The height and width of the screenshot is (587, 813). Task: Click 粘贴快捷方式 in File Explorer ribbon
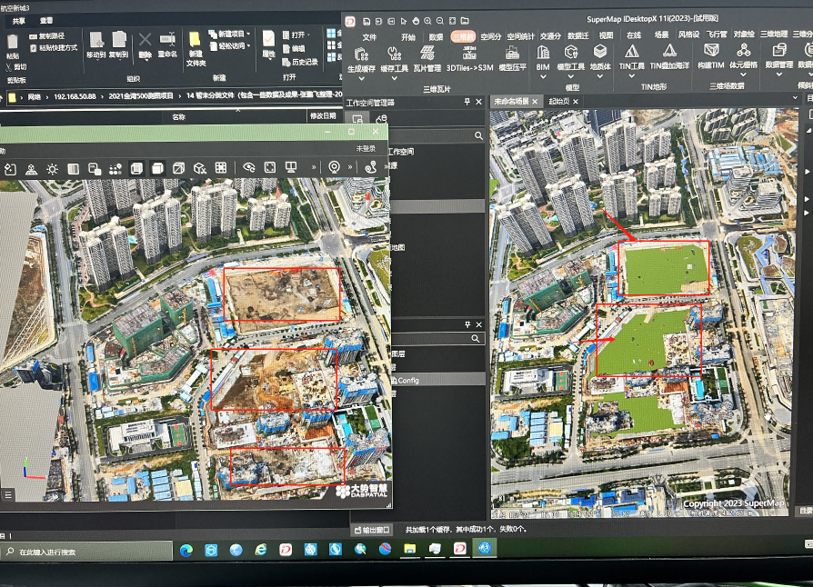coord(54,47)
